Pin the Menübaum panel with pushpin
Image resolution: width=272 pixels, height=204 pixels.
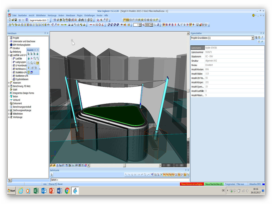[45, 33]
